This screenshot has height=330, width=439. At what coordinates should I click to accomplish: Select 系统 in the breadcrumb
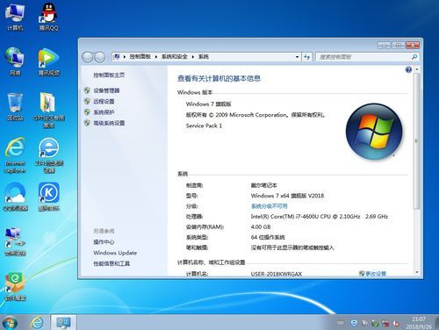[x=204, y=57]
